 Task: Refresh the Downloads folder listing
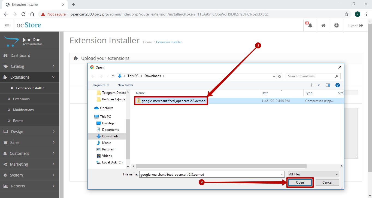(280, 76)
